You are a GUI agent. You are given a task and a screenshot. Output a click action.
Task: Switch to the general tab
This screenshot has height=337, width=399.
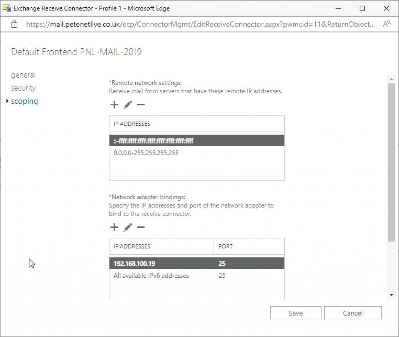pos(23,75)
